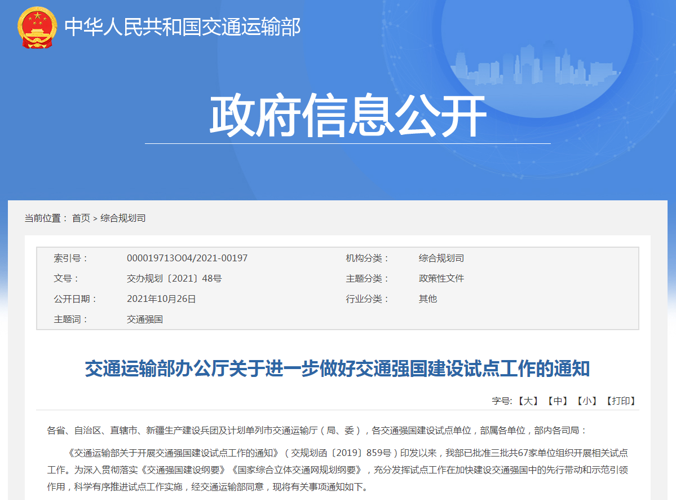Click the 文号 label

(x=66, y=279)
